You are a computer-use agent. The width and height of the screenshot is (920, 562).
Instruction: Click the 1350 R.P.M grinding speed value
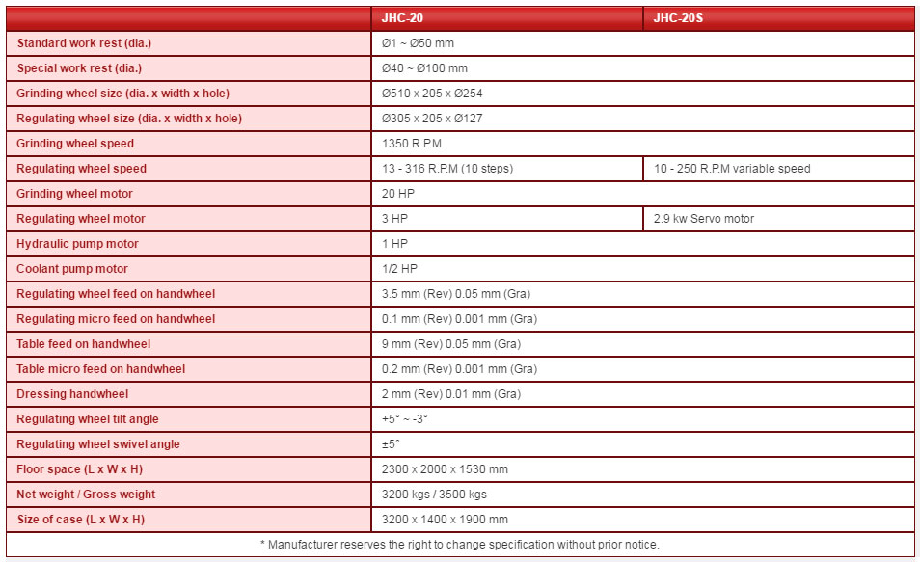(x=412, y=144)
